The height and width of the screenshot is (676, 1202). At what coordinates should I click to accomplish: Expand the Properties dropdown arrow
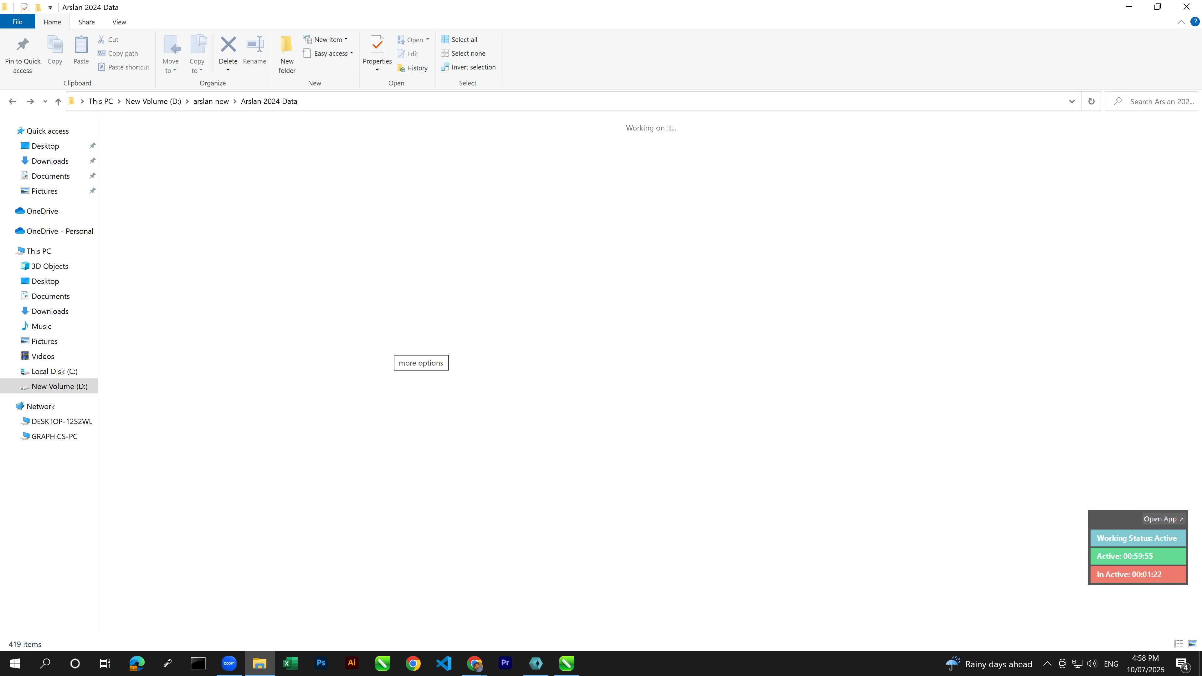click(x=377, y=70)
